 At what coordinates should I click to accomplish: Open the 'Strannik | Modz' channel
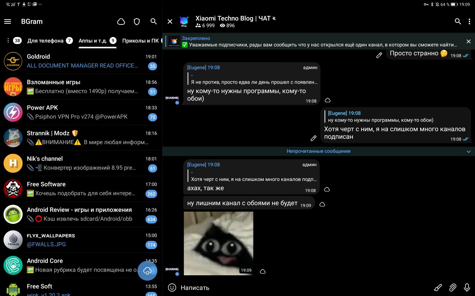[x=81, y=138]
